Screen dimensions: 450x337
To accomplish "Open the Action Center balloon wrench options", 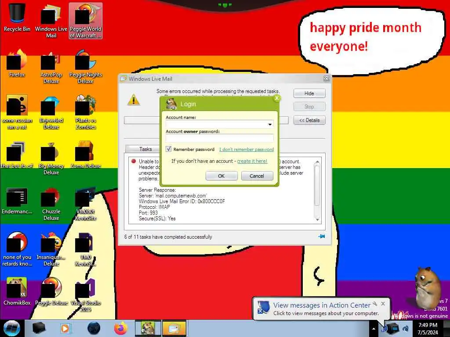I will point(375,304).
